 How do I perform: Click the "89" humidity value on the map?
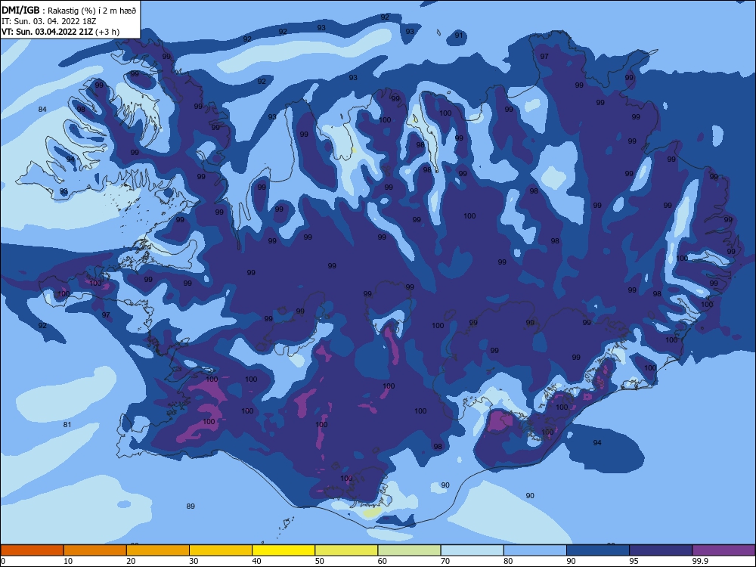(x=191, y=507)
